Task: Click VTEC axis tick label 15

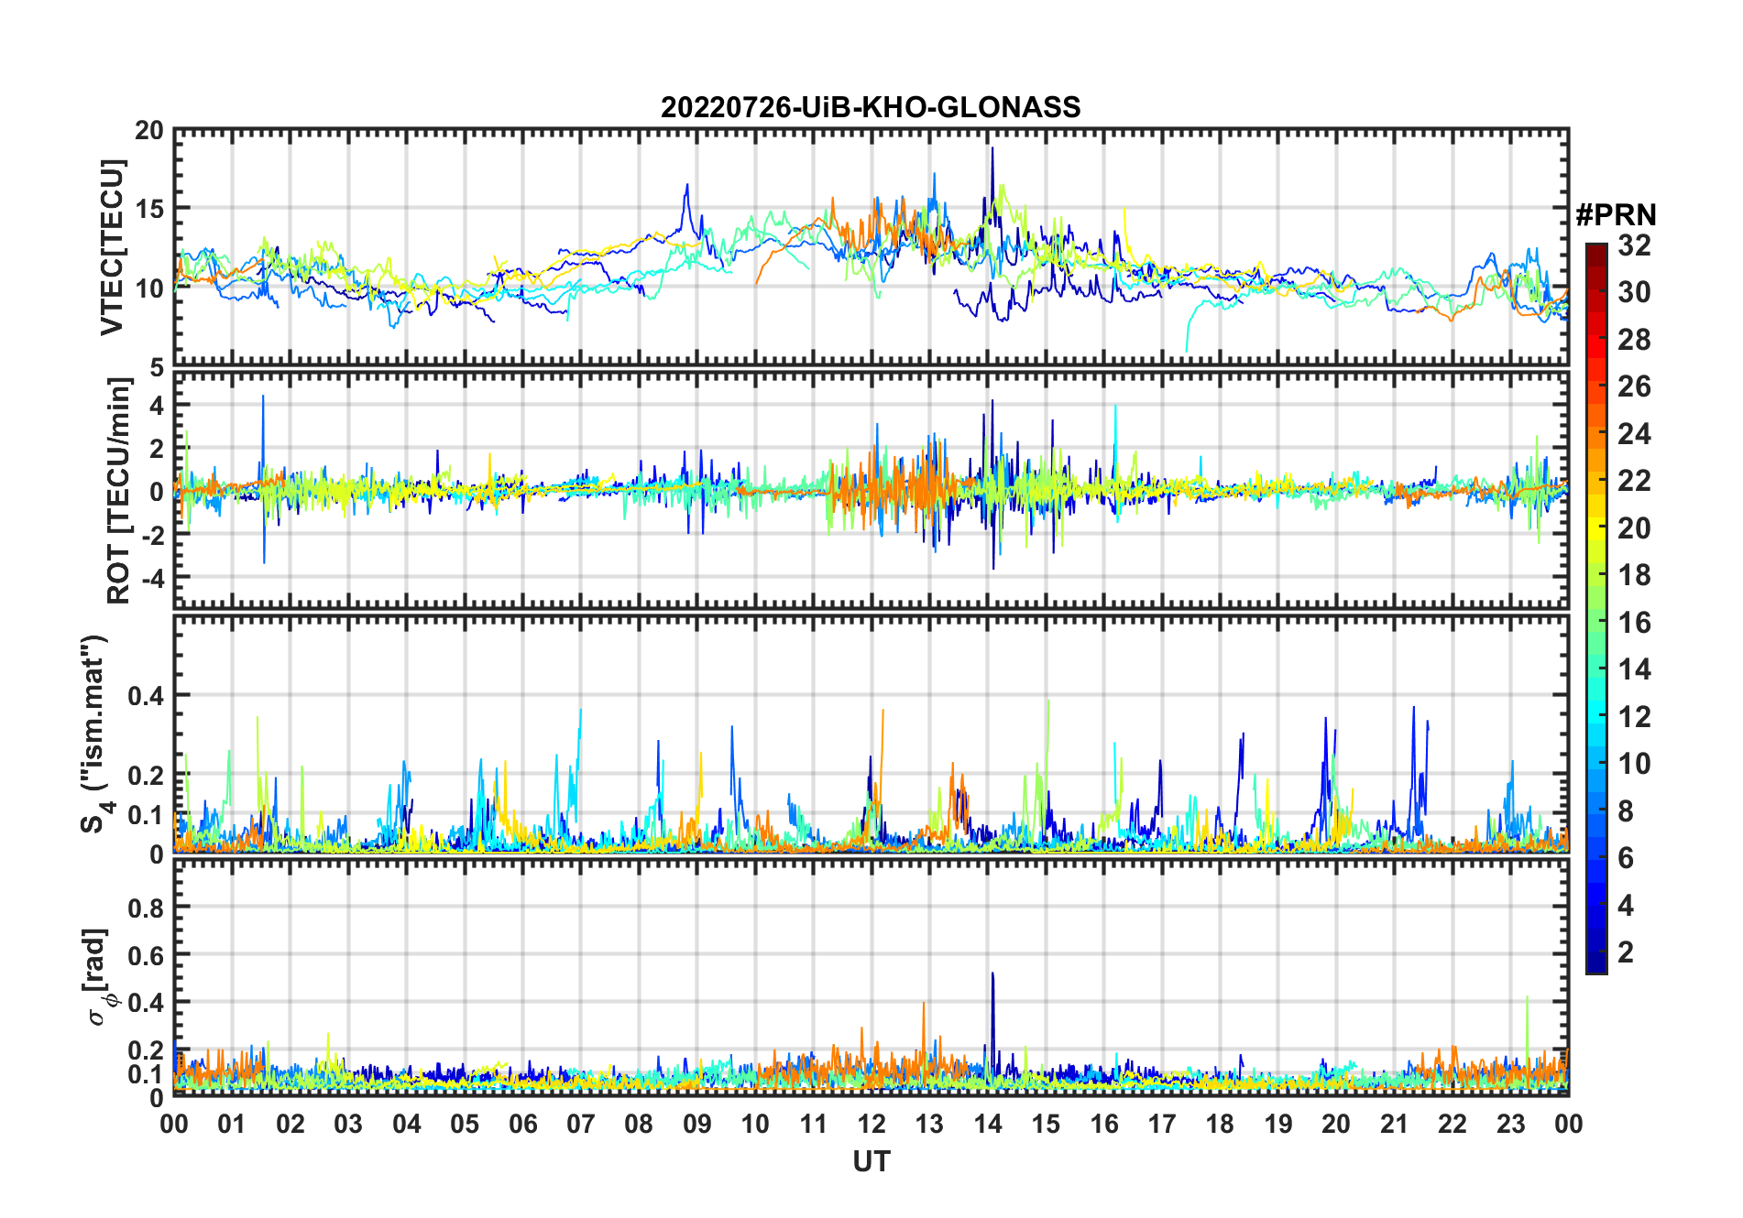Action: tap(148, 210)
